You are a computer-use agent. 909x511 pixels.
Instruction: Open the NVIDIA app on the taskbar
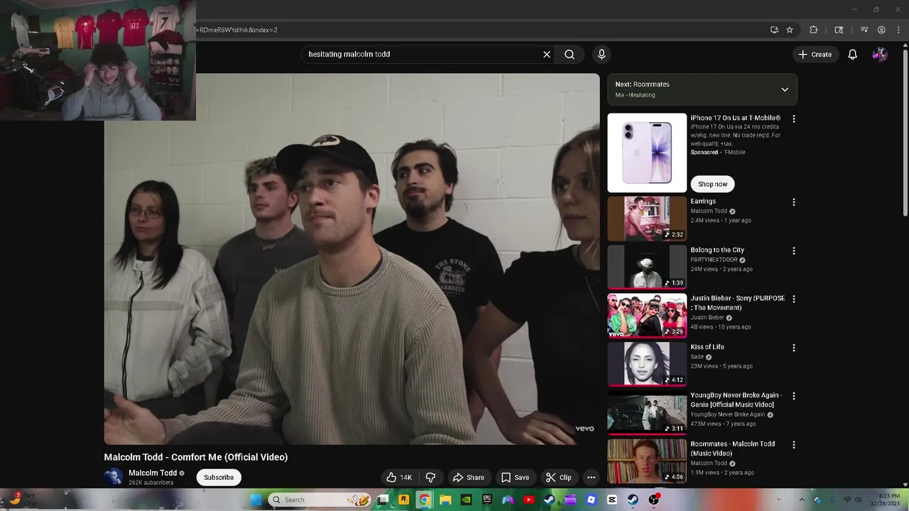467,500
